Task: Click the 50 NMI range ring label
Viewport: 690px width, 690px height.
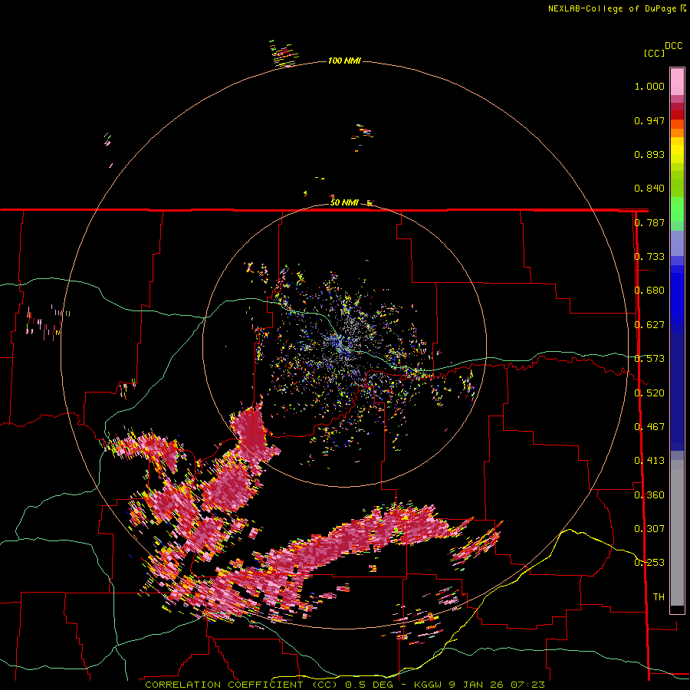Action: click(344, 202)
